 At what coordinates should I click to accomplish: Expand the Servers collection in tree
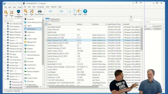click(5, 40)
